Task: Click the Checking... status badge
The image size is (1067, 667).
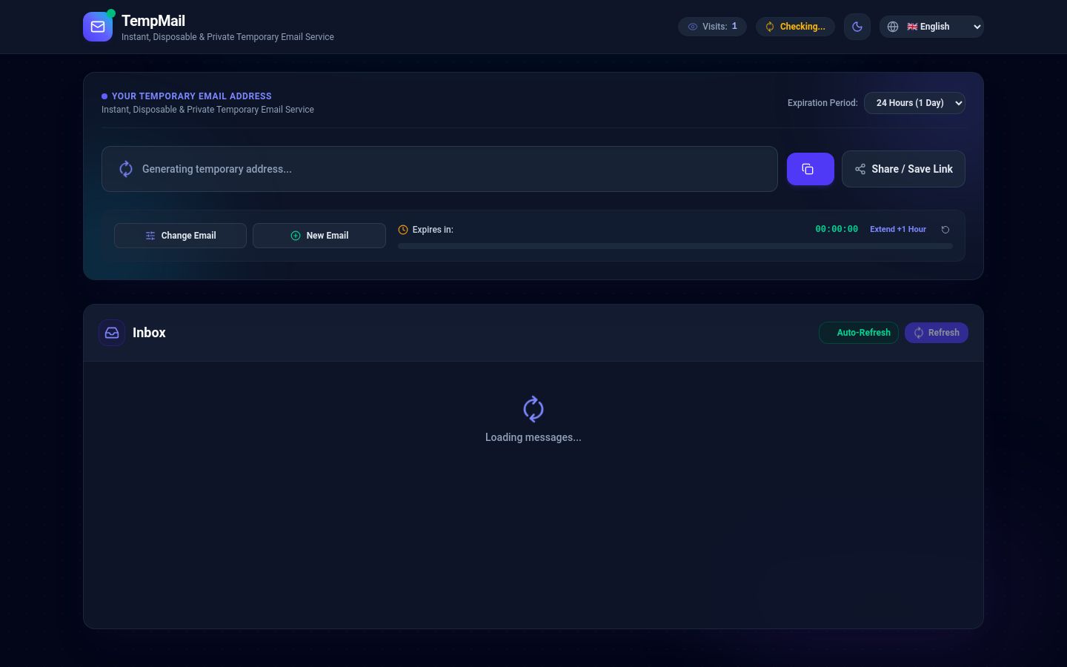Action: [795, 27]
